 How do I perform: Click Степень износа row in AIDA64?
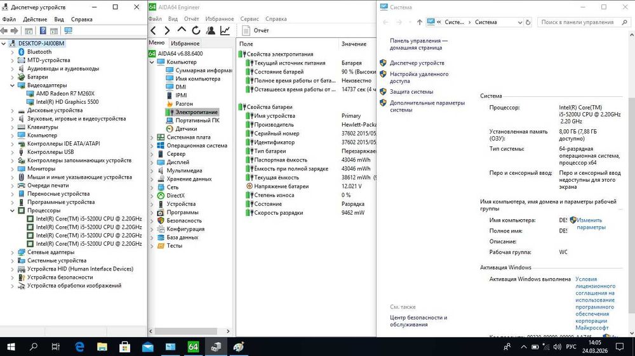(x=306, y=195)
